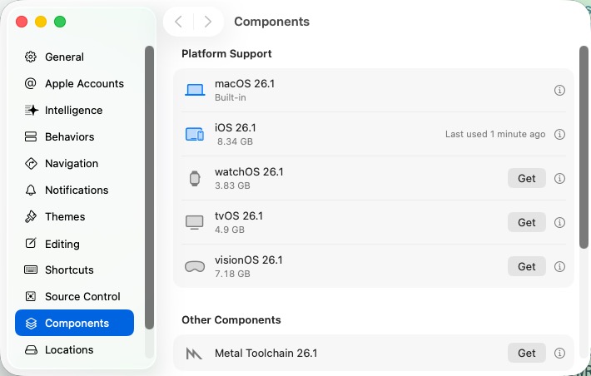Click info icon for macOS 26.1
This screenshot has height=376, width=591.
coord(560,90)
